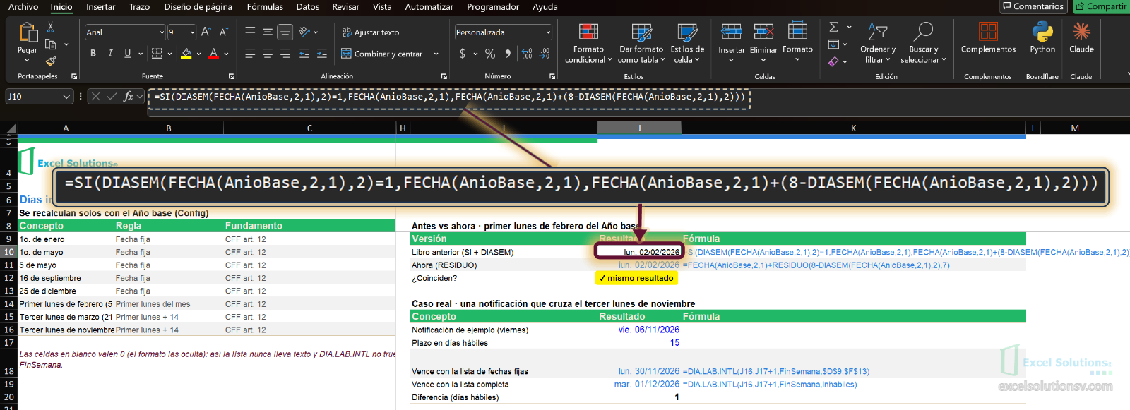
Task: Toggle center horizontal alignment
Action: click(x=268, y=54)
